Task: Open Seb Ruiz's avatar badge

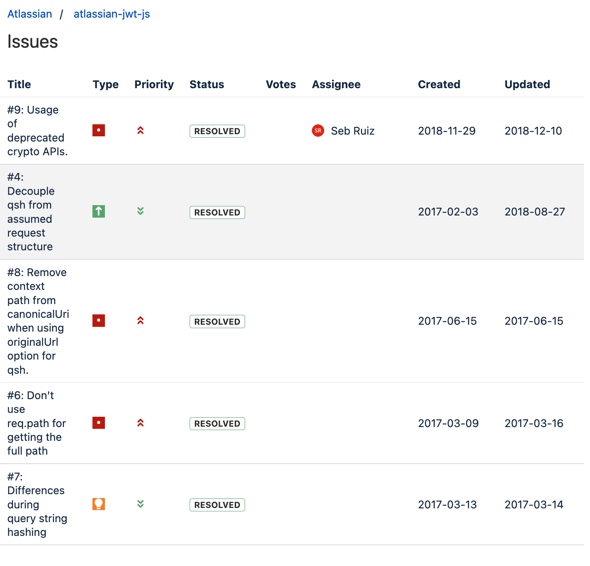Action: click(318, 130)
